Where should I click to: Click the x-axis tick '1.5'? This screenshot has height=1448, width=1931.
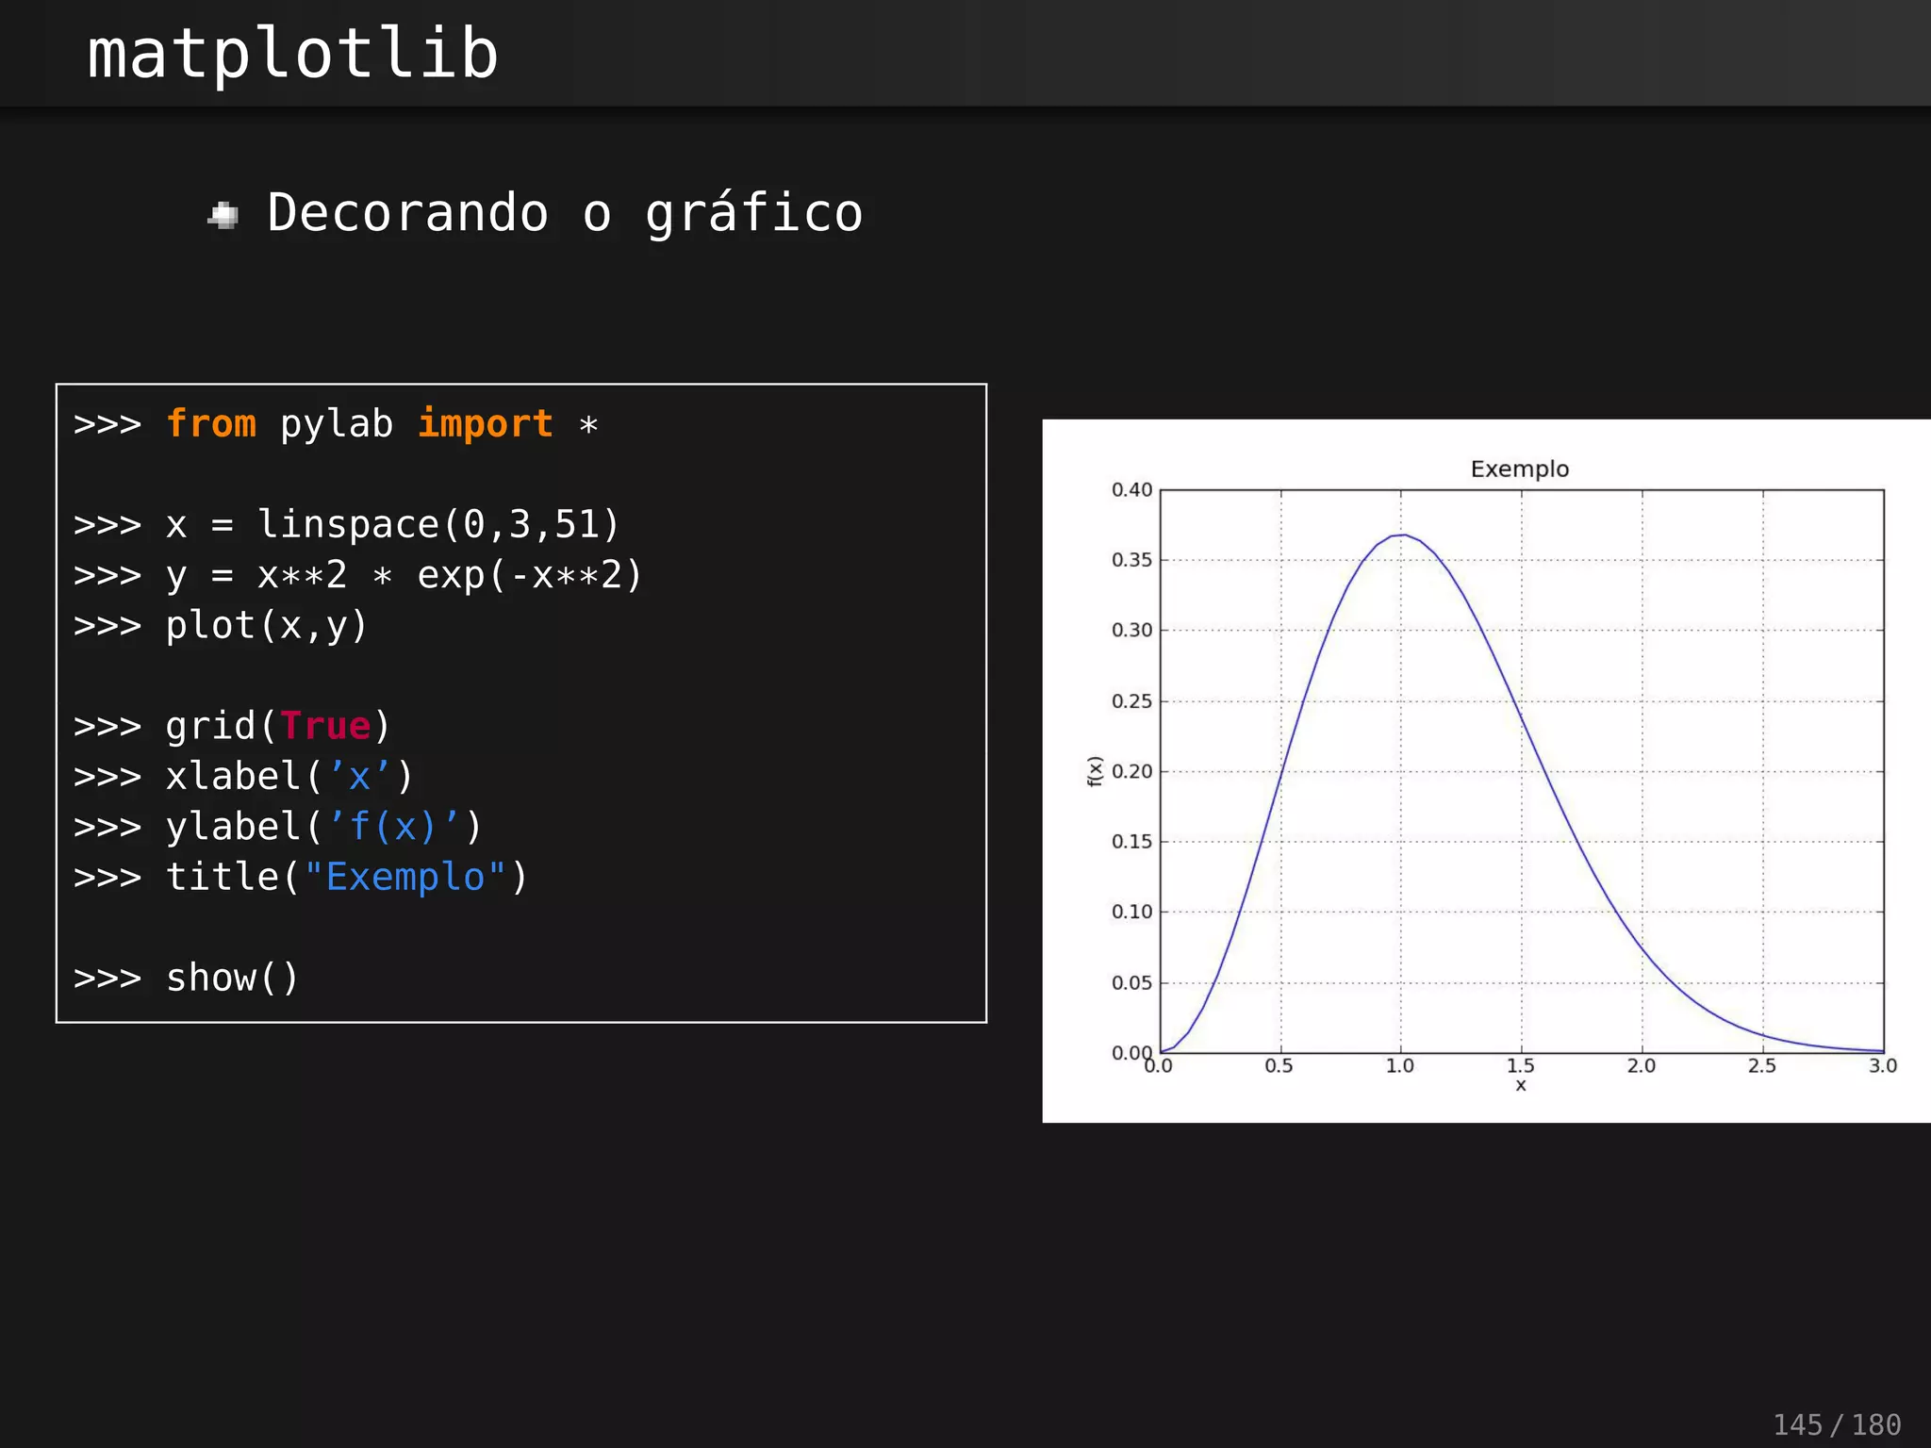tap(1521, 1066)
